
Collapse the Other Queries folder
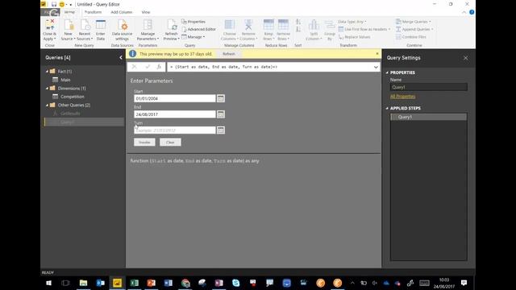coord(47,105)
